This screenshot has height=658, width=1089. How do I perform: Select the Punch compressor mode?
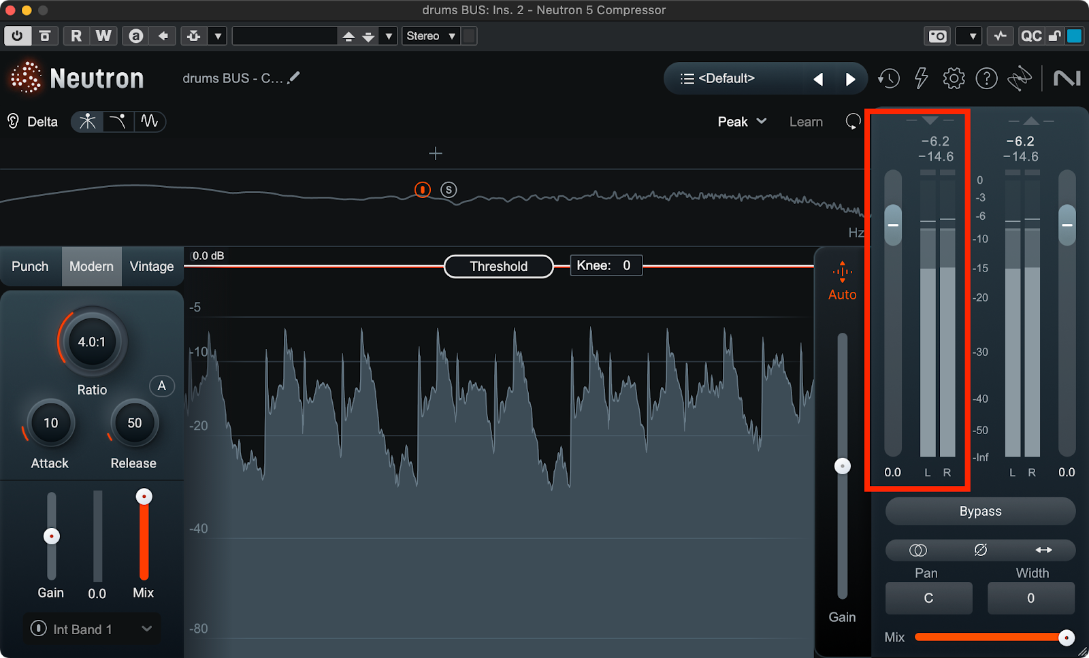coord(30,266)
